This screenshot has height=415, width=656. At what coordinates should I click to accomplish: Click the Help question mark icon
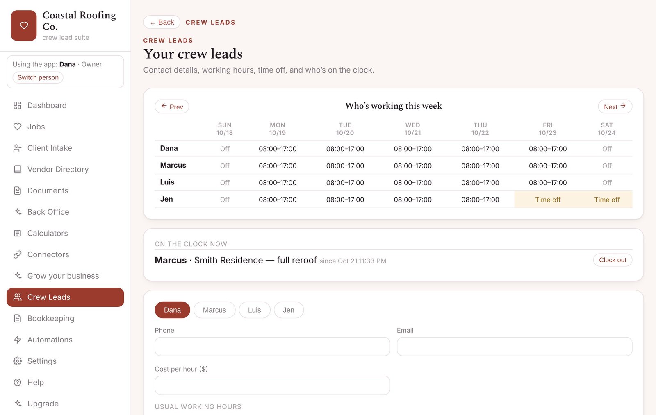tap(17, 382)
